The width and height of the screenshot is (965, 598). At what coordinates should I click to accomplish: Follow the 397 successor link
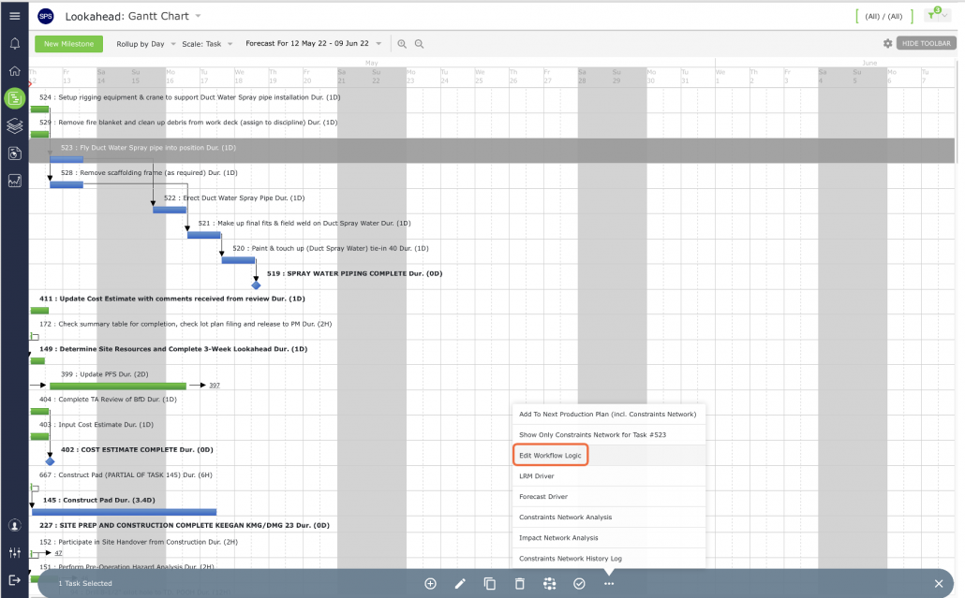pos(215,386)
